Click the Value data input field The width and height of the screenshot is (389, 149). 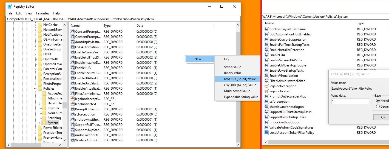point(350,101)
